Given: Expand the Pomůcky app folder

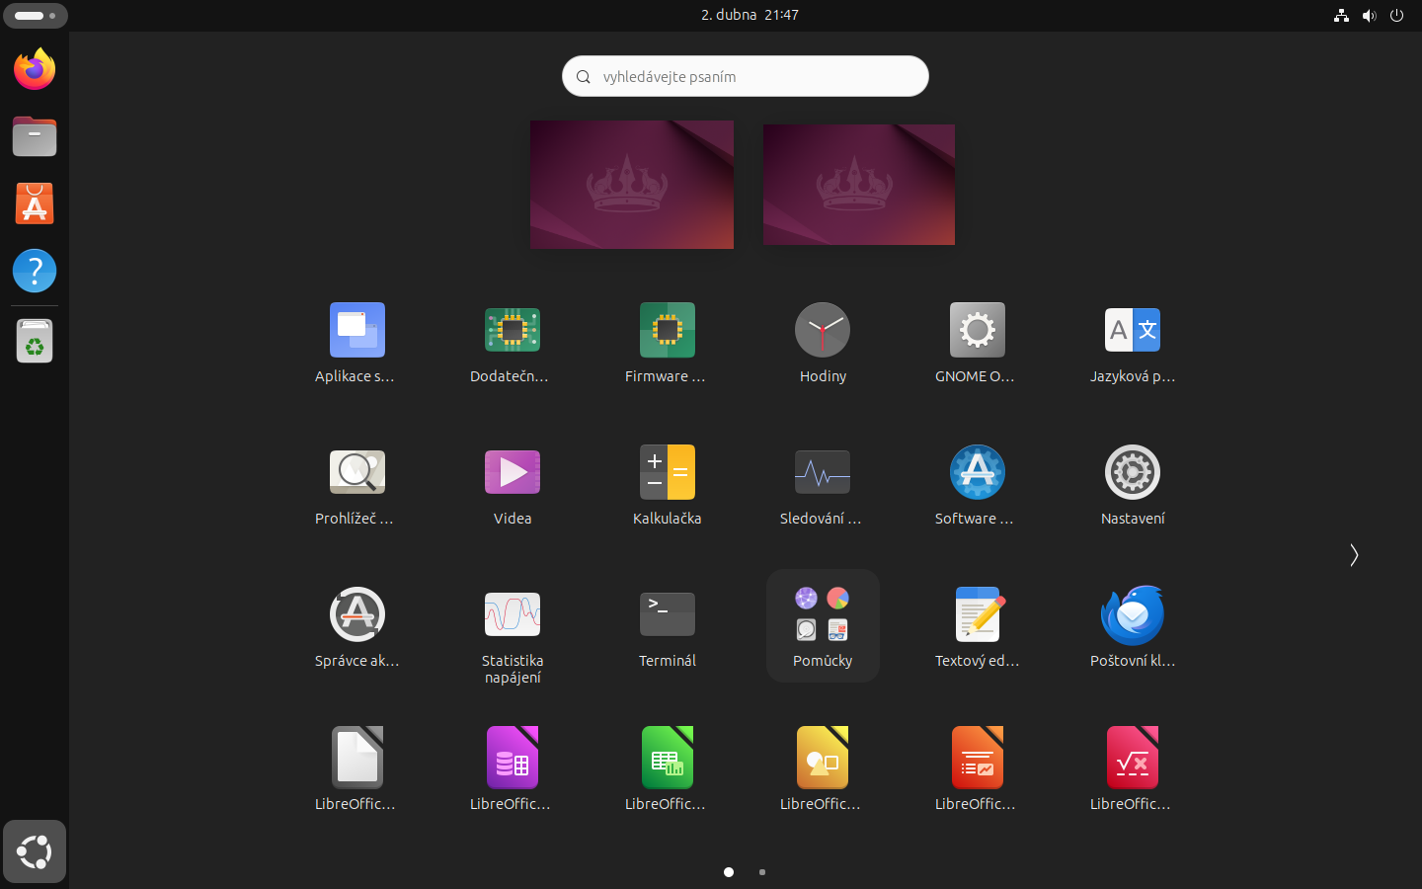Looking at the screenshot, I should click(823, 624).
